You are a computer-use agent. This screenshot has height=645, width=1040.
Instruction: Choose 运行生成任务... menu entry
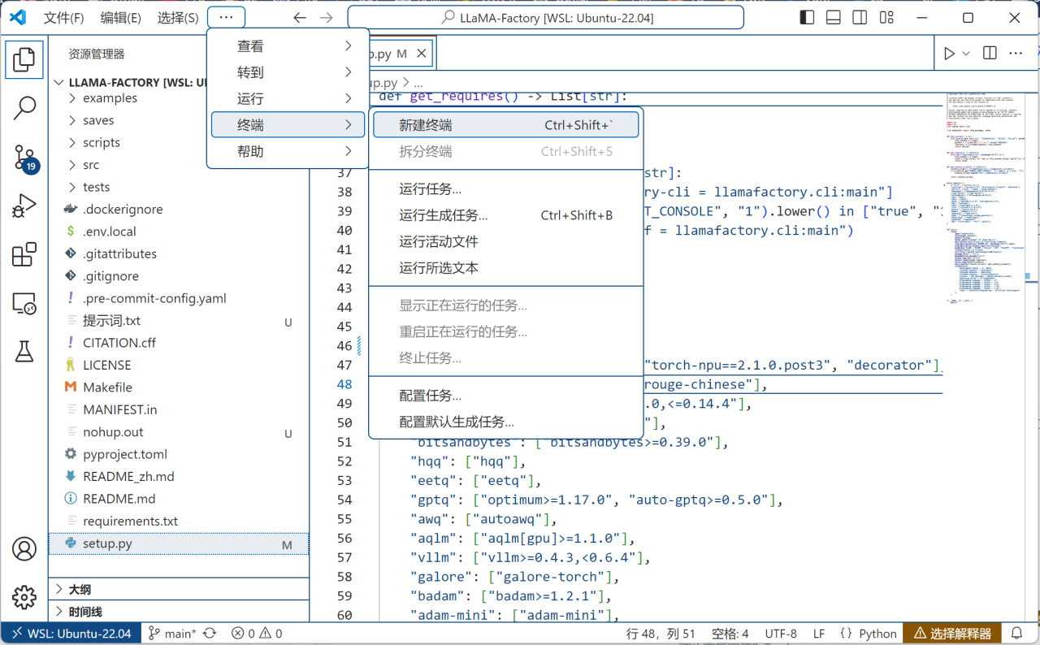506,215
